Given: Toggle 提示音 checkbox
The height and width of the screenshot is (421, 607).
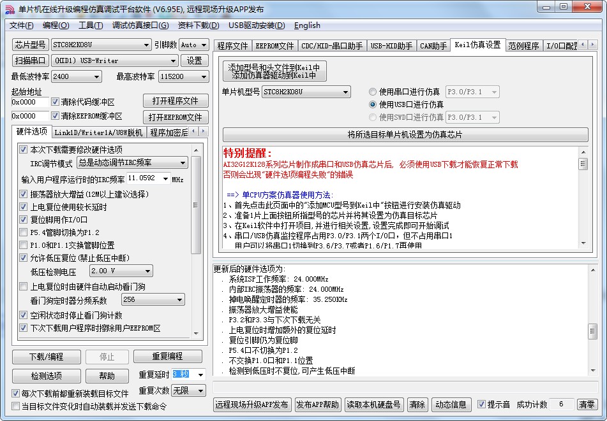Looking at the screenshot, I should point(481,404).
